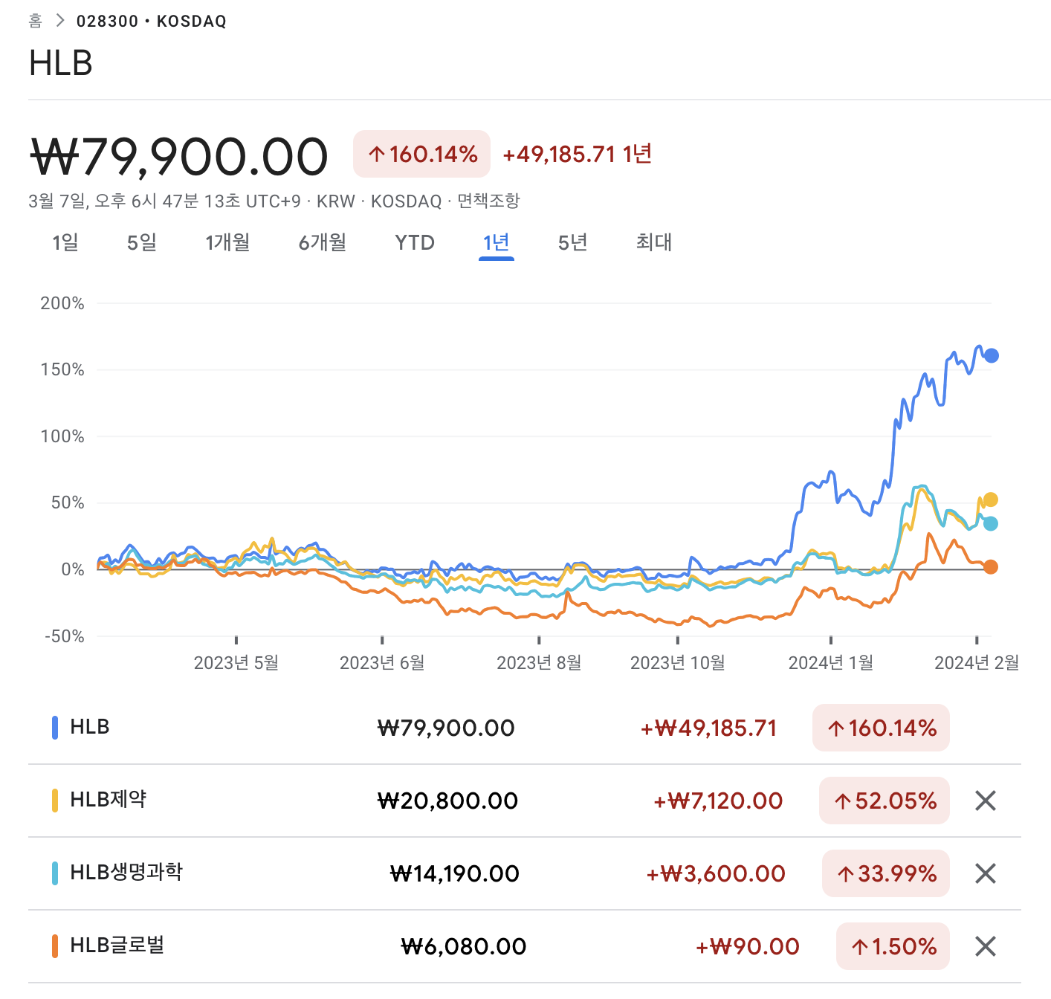The width and height of the screenshot is (1051, 999).
Task: Click the 028300 · KOSDAQ ticker label
Action: pyautogui.click(x=152, y=21)
